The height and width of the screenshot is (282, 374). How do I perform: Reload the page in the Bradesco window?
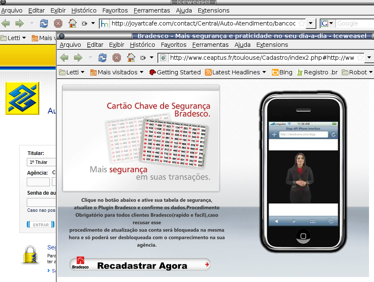click(x=102, y=58)
